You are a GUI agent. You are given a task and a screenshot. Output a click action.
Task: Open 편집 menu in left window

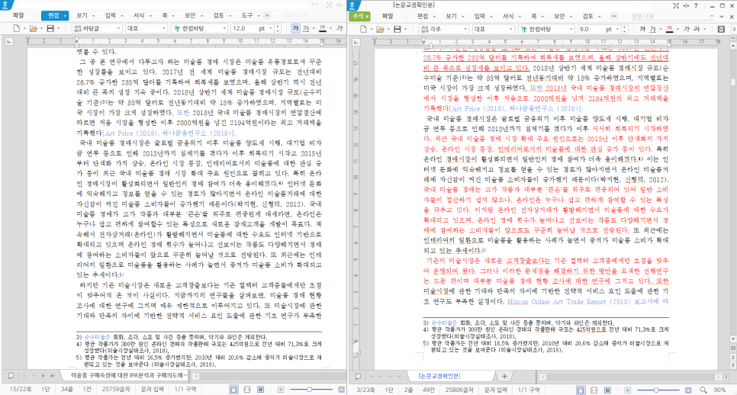[54, 15]
